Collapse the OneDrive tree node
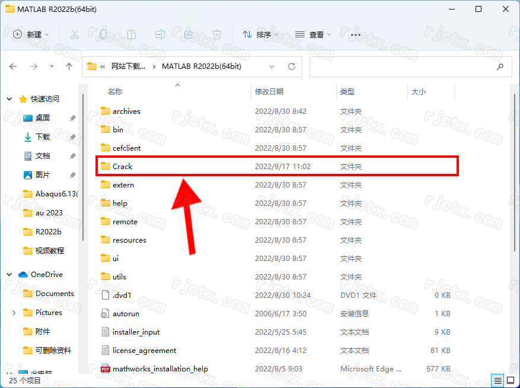The image size is (520, 388). 9,275
